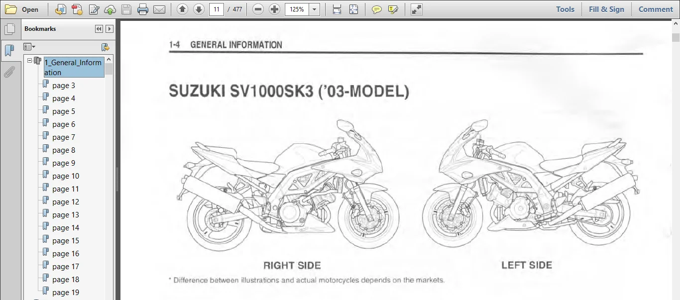The width and height of the screenshot is (680, 300).
Task: Click the fit one full page icon
Action: point(353,9)
